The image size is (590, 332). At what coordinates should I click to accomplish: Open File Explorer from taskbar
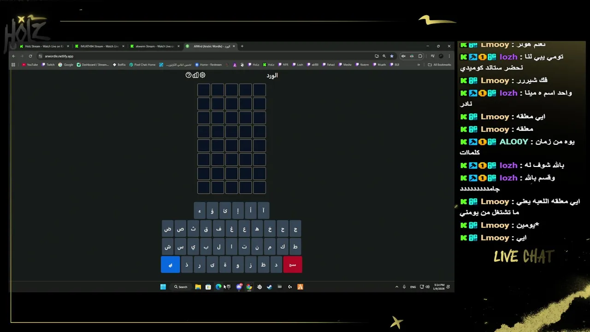198,287
